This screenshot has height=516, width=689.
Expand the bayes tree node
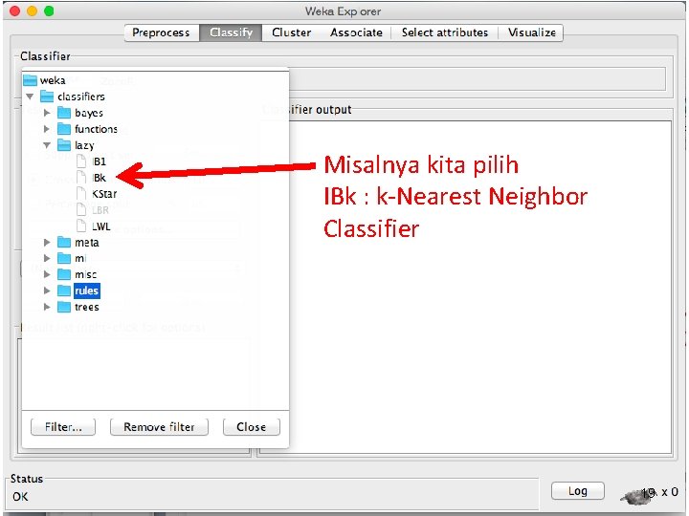(x=47, y=113)
